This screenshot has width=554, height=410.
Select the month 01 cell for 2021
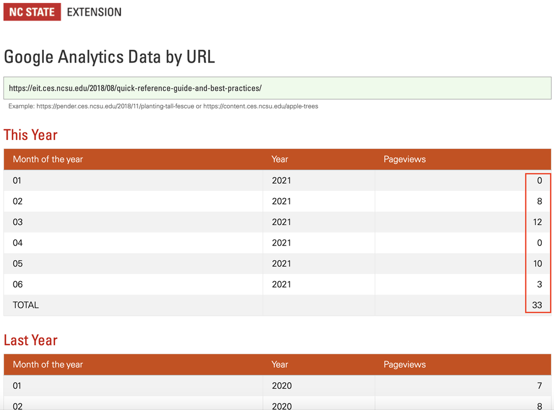tap(17, 180)
